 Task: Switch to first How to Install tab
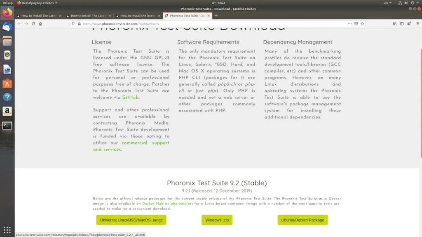coord(39,16)
